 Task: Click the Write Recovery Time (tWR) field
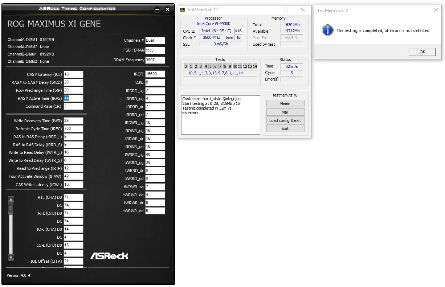(x=73, y=121)
